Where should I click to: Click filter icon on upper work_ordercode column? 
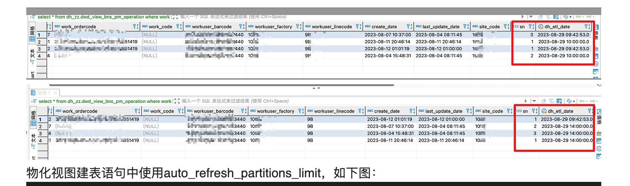[135, 27]
